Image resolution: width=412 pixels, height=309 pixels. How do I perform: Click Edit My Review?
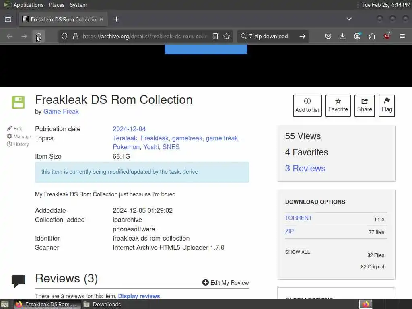[x=225, y=283]
